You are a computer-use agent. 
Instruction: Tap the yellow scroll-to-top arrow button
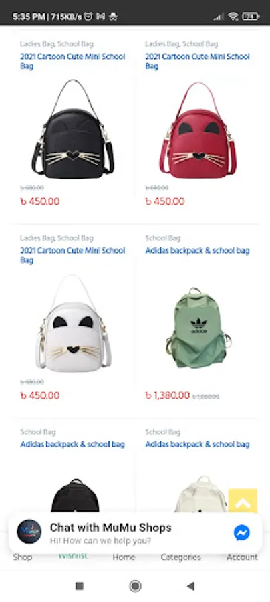(x=243, y=500)
